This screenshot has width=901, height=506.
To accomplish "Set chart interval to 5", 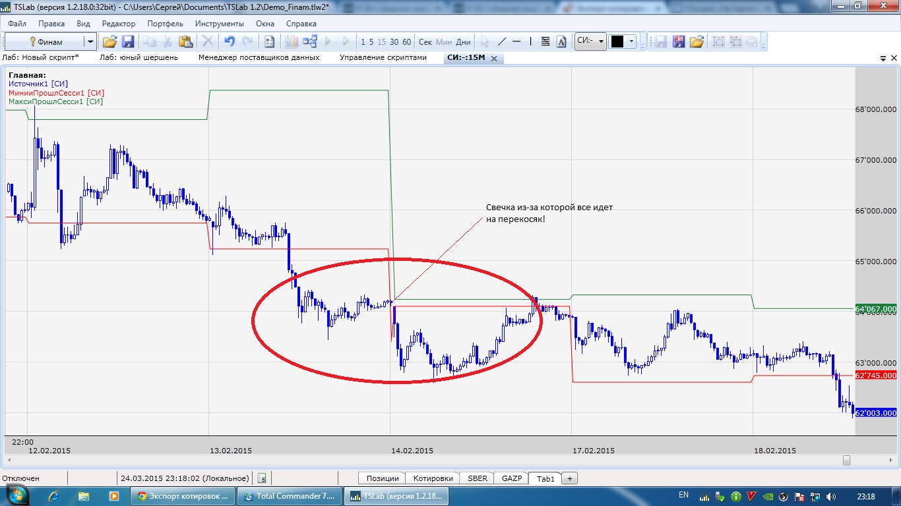I will (371, 42).
